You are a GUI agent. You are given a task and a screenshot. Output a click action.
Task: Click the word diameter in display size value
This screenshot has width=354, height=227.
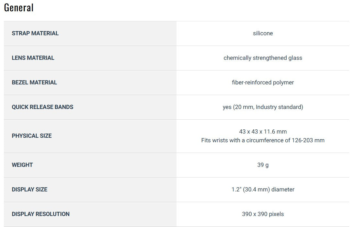click(x=283, y=189)
